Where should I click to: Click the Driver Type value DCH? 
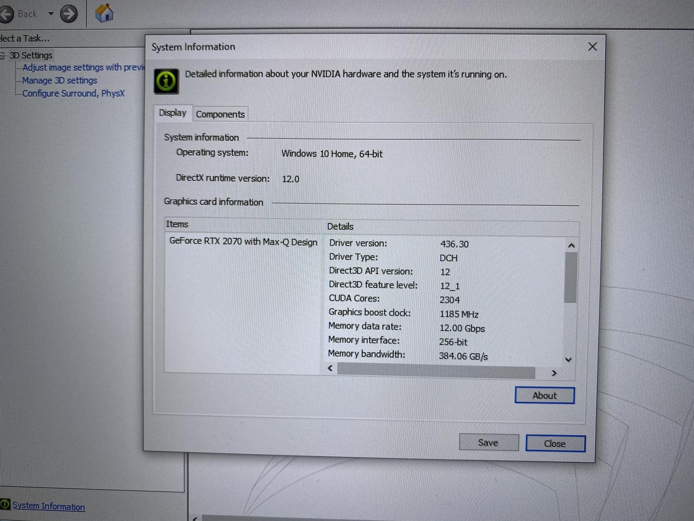(x=449, y=258)
